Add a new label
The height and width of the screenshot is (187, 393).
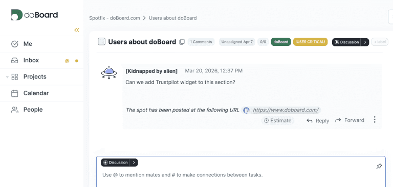coord(380,42)
